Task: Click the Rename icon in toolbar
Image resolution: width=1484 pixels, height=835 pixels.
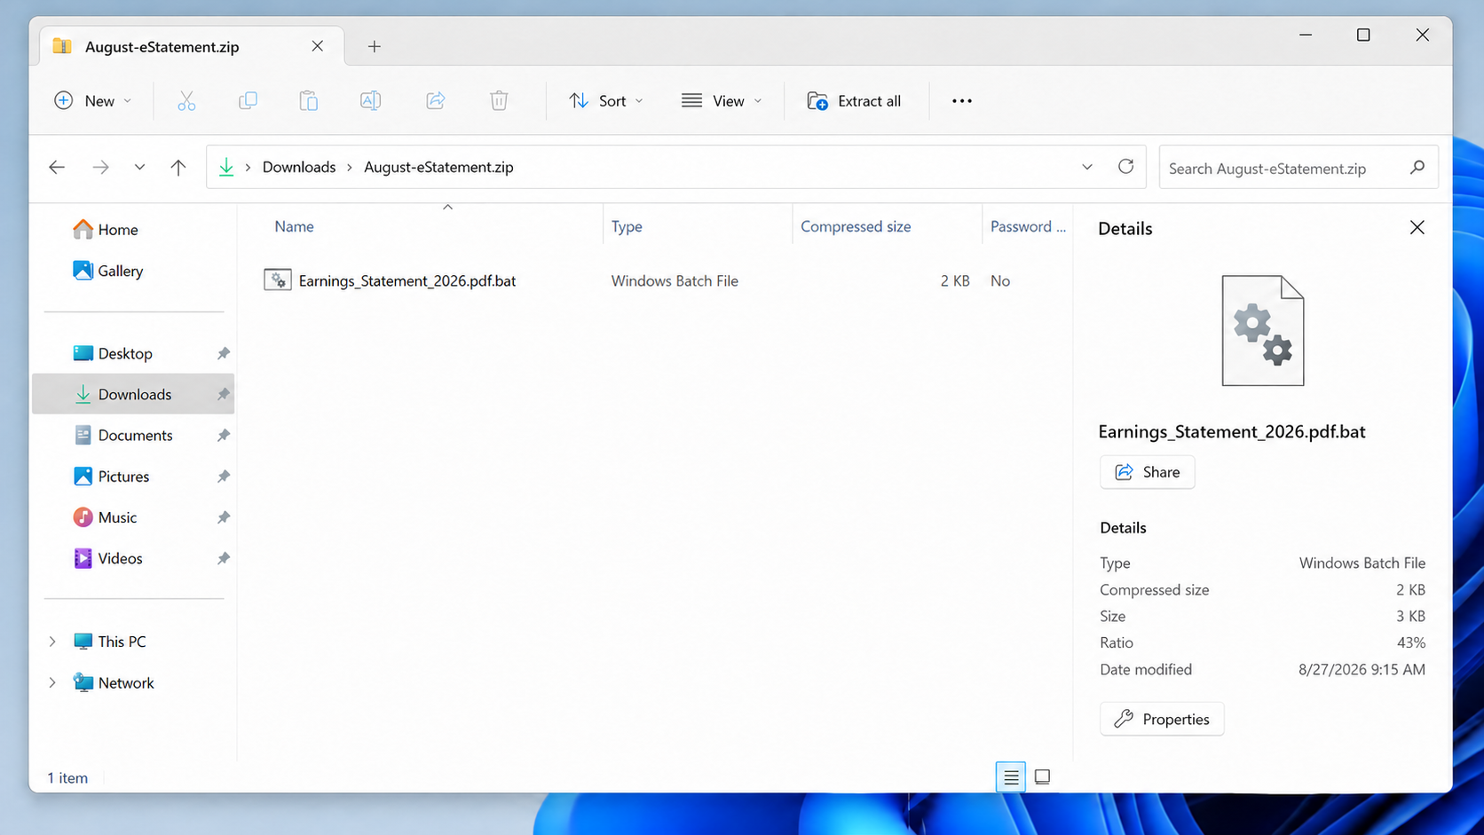Action: tap(370, 101)
